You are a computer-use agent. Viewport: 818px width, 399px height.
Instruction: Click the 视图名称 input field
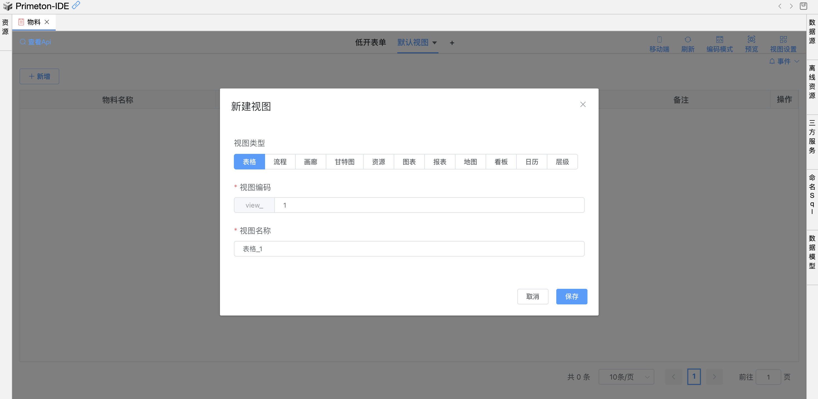click(409, 249)
